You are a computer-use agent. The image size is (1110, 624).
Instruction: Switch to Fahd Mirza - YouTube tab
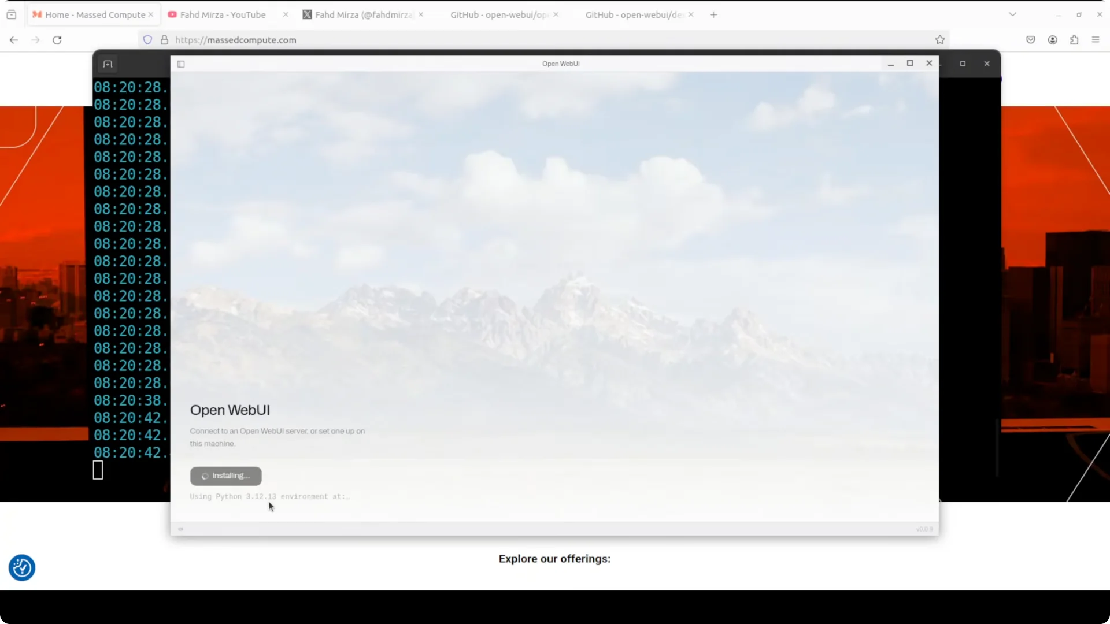pyautogui.click(x=223, y=15)
